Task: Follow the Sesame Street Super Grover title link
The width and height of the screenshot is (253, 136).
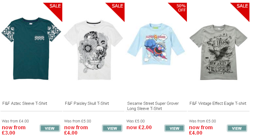Action: pyautogui.click(x=153, y=106)
